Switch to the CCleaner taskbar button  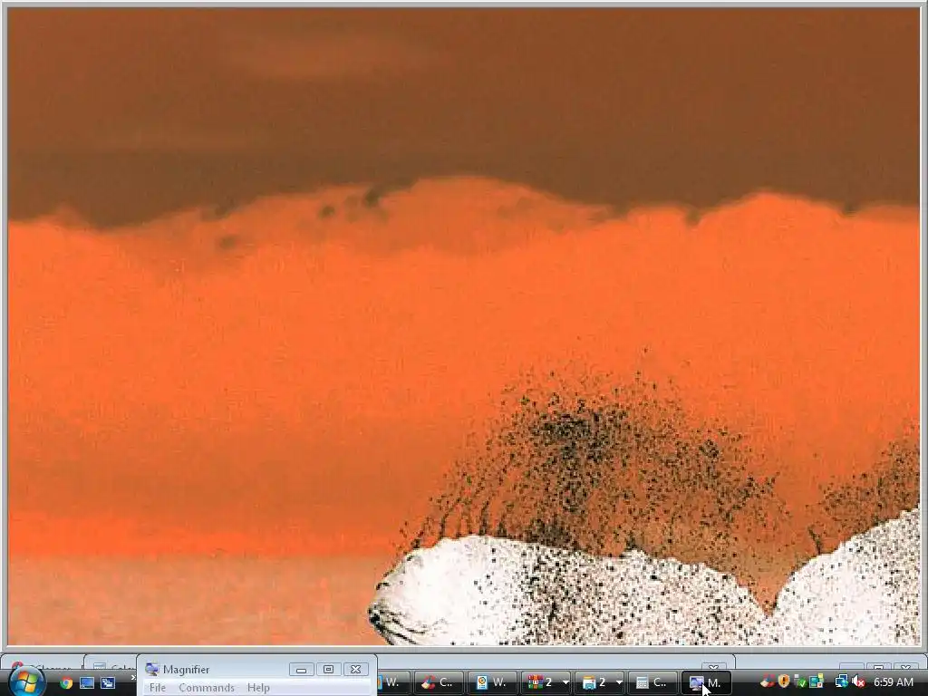click(x=438, y=682)
